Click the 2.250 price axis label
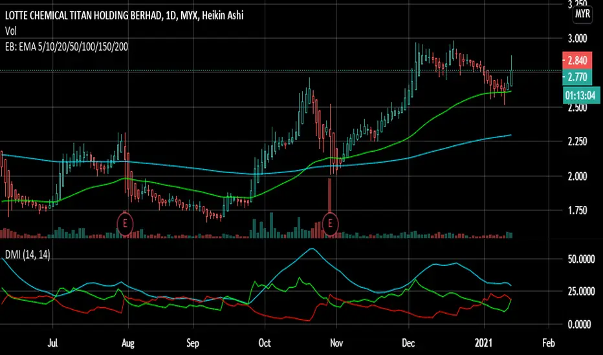Image resolution: width=603 pixels, height=355 pixels. [577, 141]
